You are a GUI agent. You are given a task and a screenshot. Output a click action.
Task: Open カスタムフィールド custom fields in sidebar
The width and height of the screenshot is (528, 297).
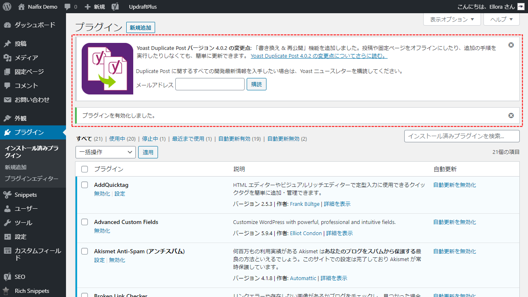33,254
